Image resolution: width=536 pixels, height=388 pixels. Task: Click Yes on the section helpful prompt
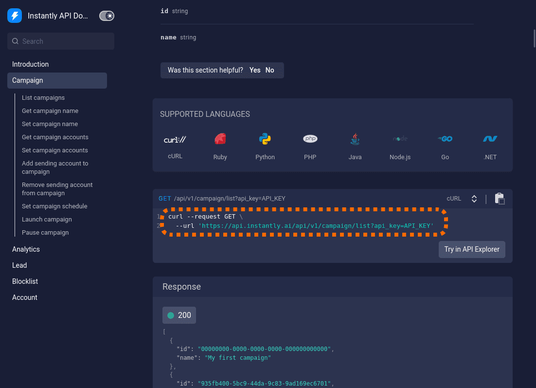255,70
